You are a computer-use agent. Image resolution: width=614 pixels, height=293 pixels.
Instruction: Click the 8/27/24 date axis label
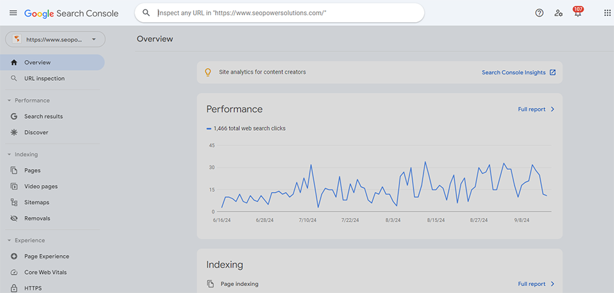point(479,220)
